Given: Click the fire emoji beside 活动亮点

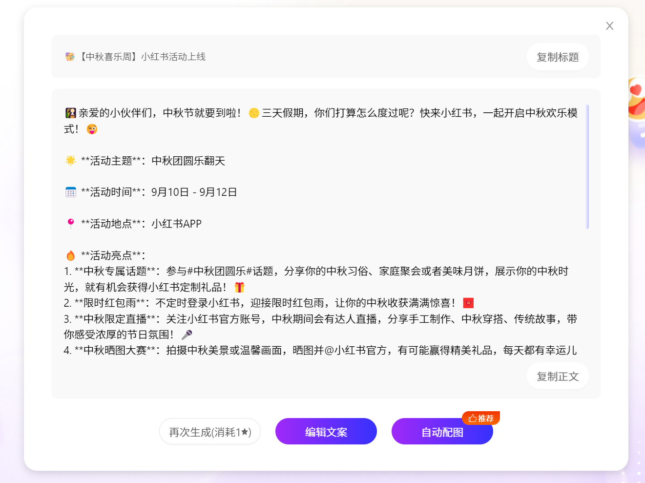Looking at the screenshot, I should coord(71,255).
